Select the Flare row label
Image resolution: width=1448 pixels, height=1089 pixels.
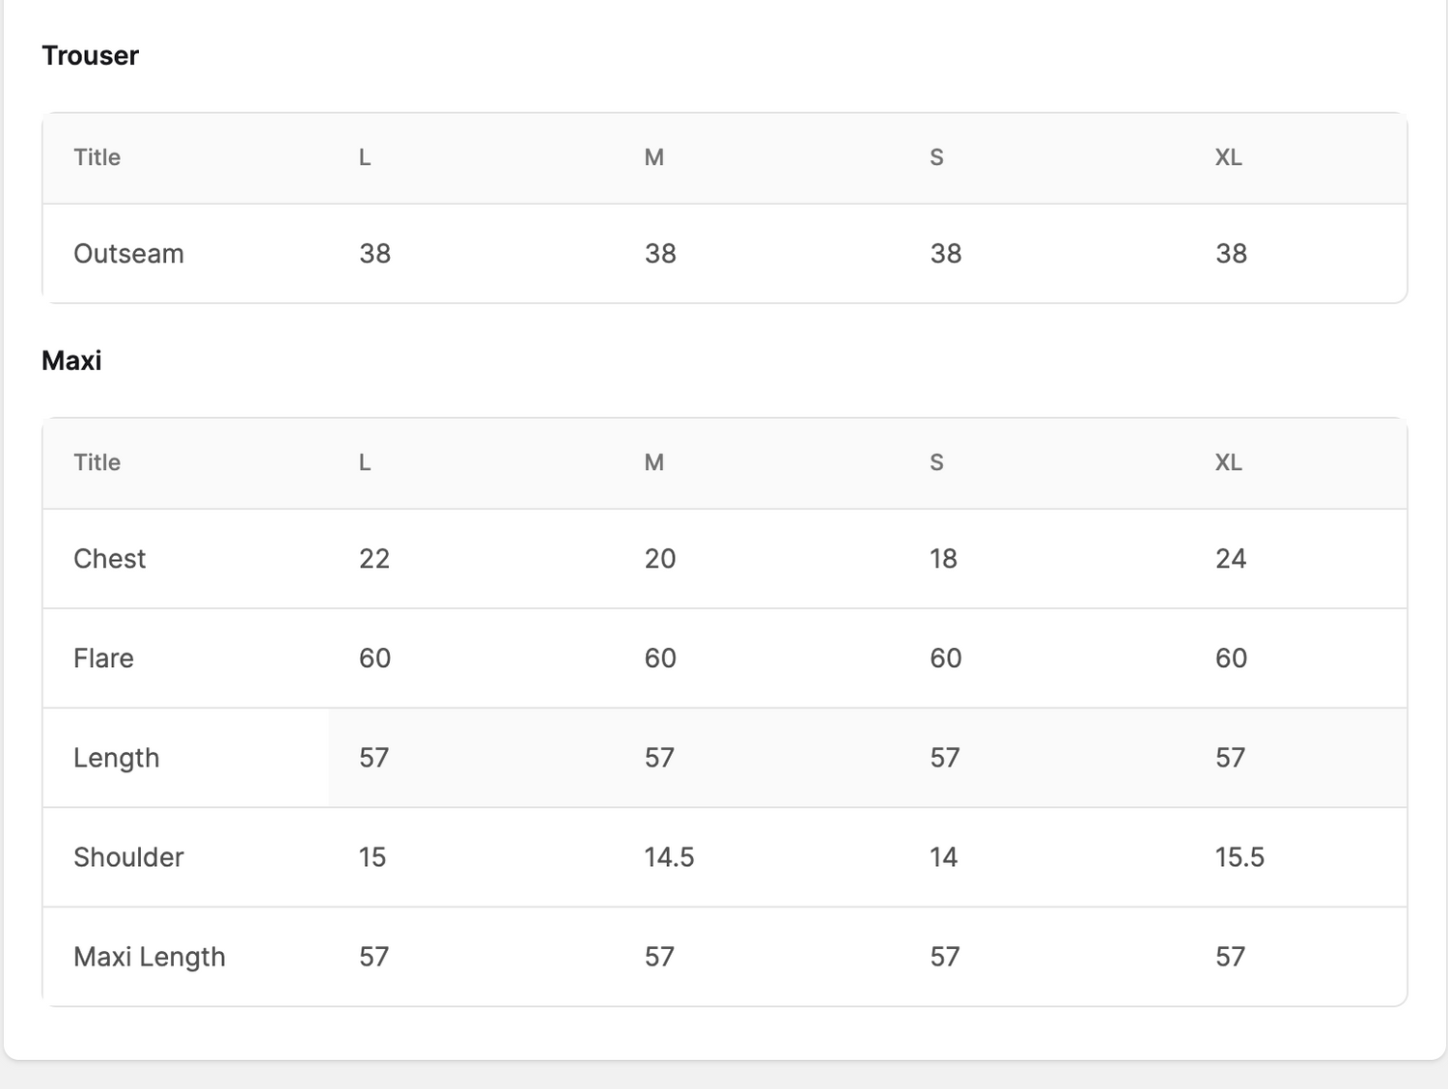pyautogui.click(x=103, y=658)
